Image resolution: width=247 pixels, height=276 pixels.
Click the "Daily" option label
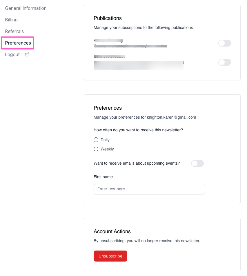[x=105, y=140]
